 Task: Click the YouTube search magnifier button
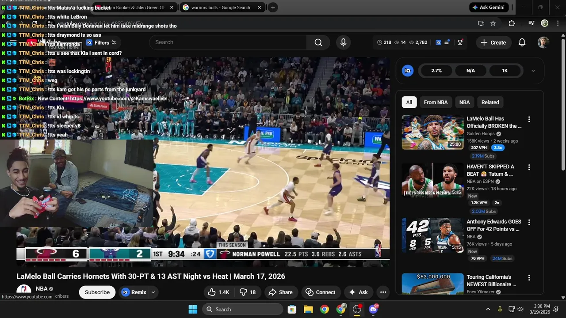pos(318,42)
